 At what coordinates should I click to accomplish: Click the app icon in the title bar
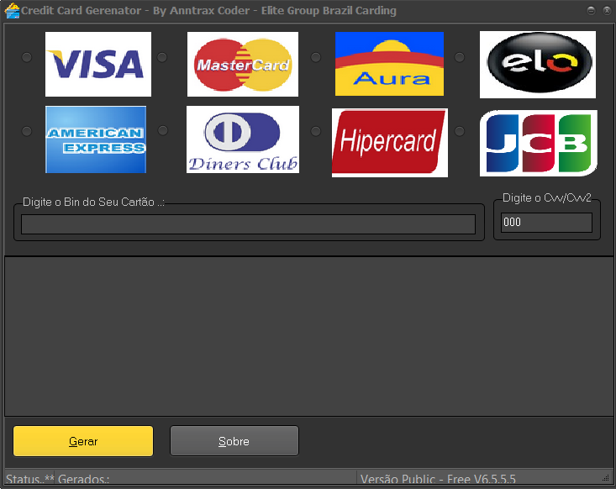coord(12,11)
